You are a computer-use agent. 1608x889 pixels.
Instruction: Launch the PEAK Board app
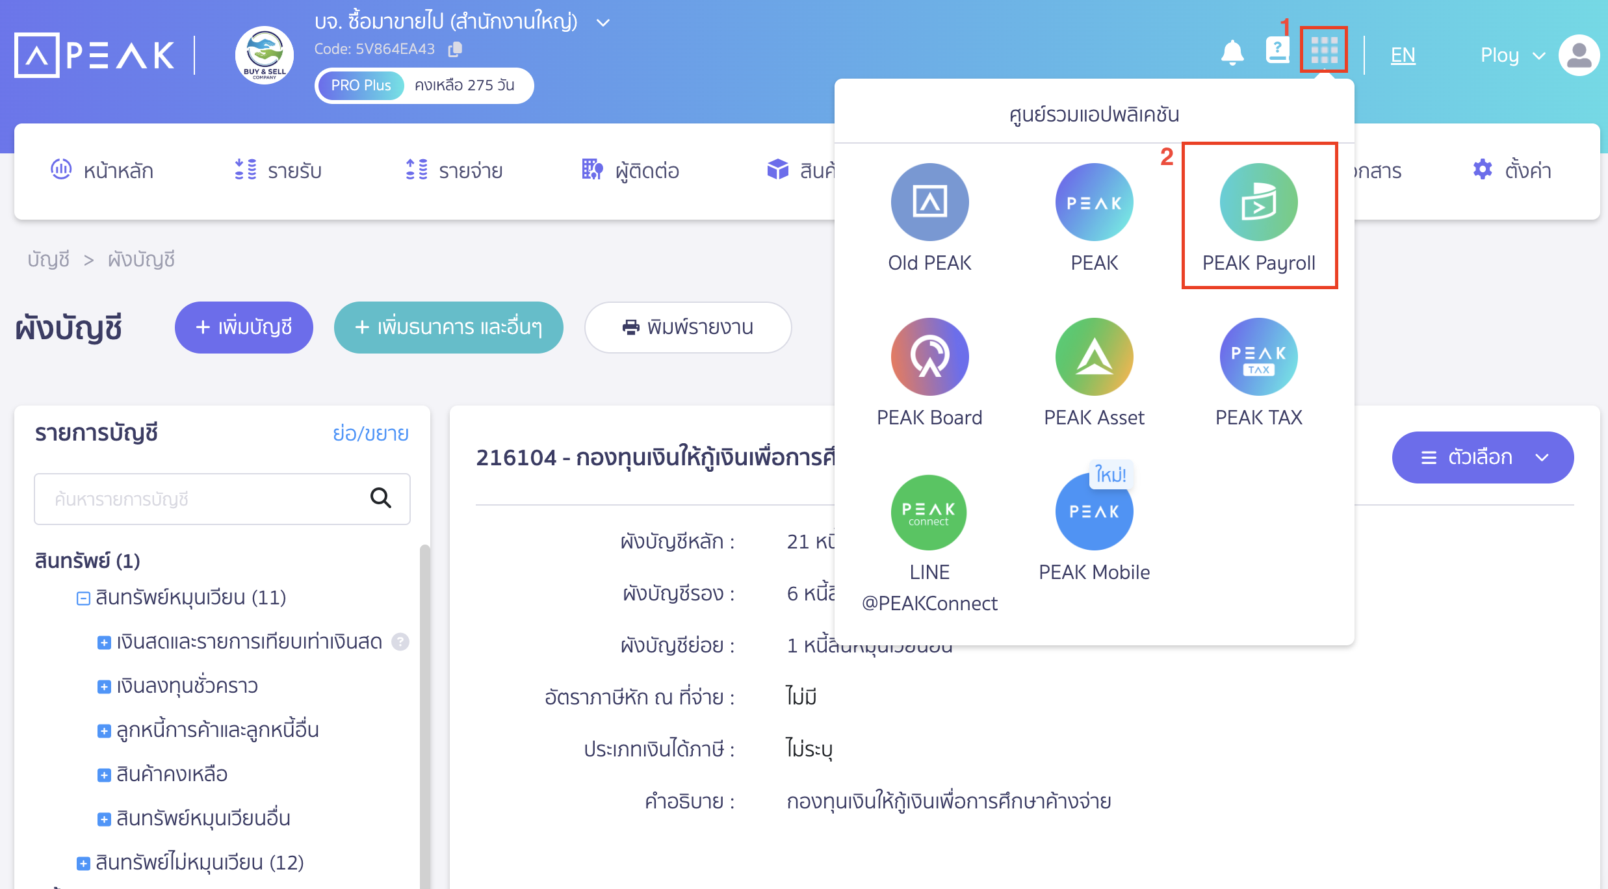tap(929, 373)
